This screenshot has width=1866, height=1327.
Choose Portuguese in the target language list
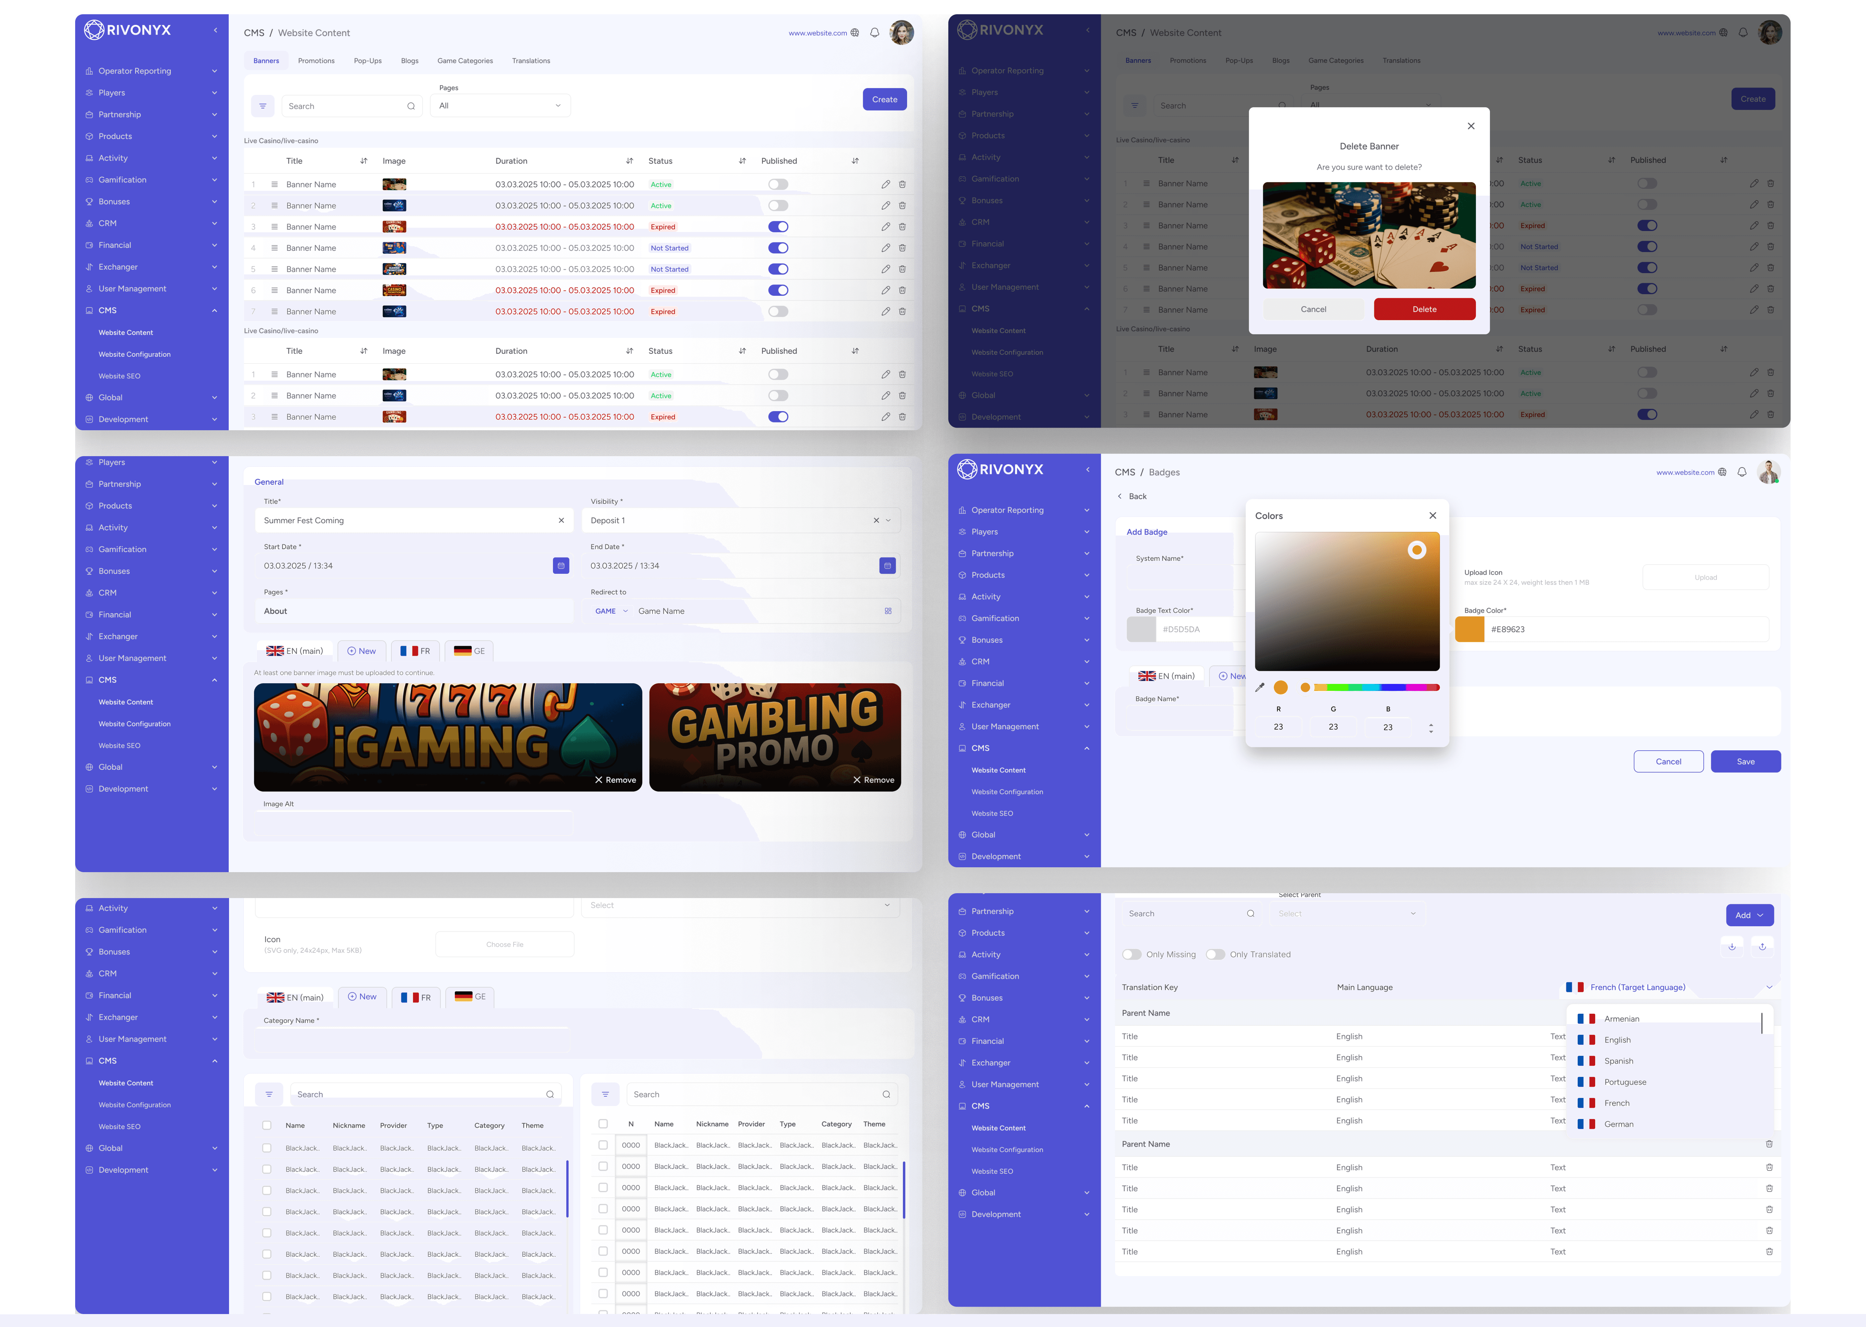1667,1082
